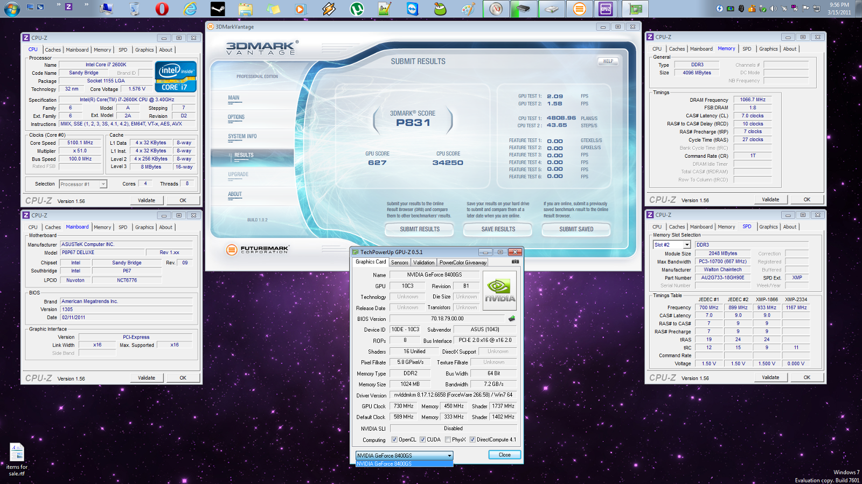The width and height of the screenshot is (862, 484).
Task: Open About tab in bottom-left CPU-Z
Action: pos(166,227)
